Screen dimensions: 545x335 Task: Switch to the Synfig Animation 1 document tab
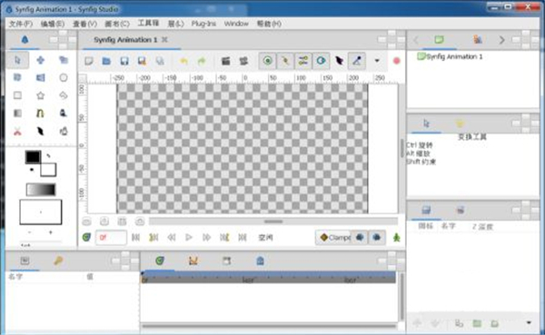tap(125, 40)
